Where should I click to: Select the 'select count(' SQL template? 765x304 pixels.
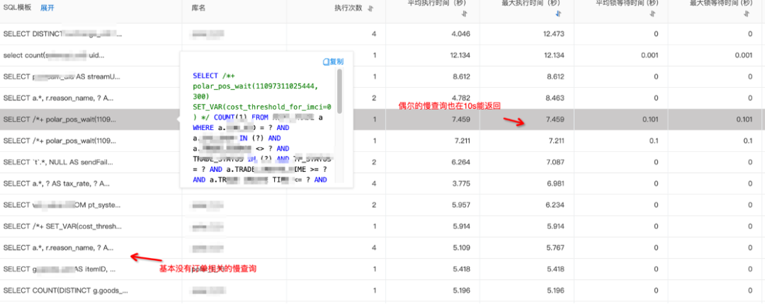[x=54, y=56]
